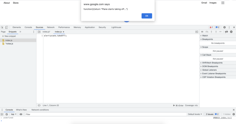Close the bottom drawer
Image resolution: width=236 pixels, height=124 pixels.
tap(234, 110)
